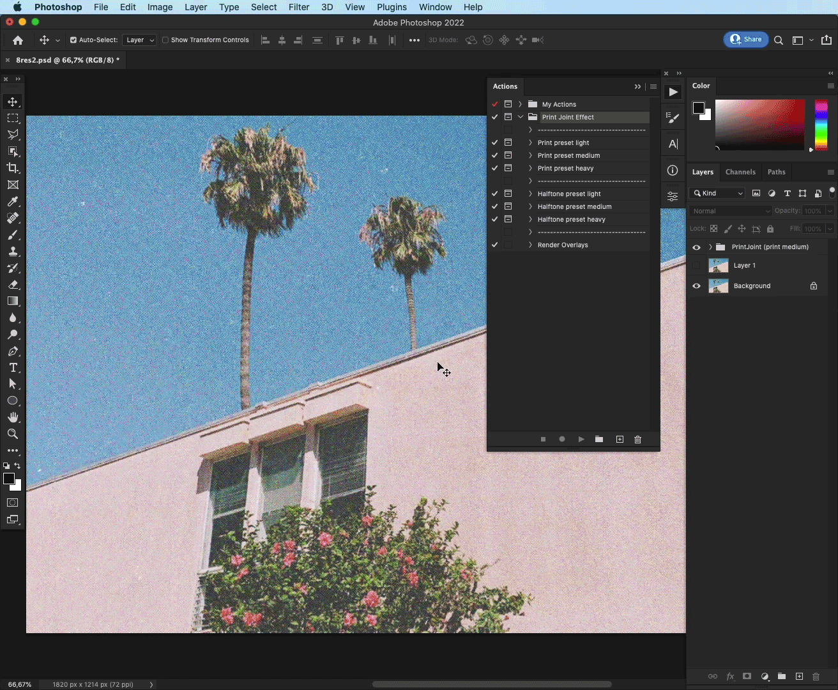
Task: Expand the PrintJoint layer group
Action: [710, 247]
